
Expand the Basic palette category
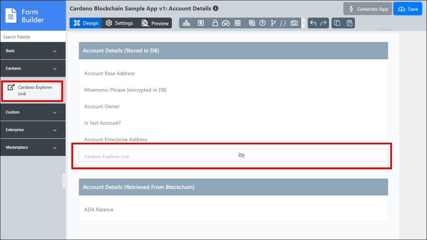(33, 51)
